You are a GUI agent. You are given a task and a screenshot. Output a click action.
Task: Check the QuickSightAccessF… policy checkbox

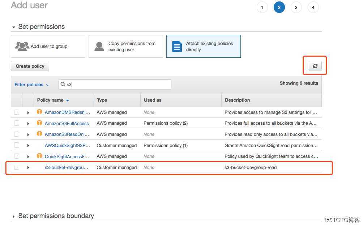pos(17,156)
